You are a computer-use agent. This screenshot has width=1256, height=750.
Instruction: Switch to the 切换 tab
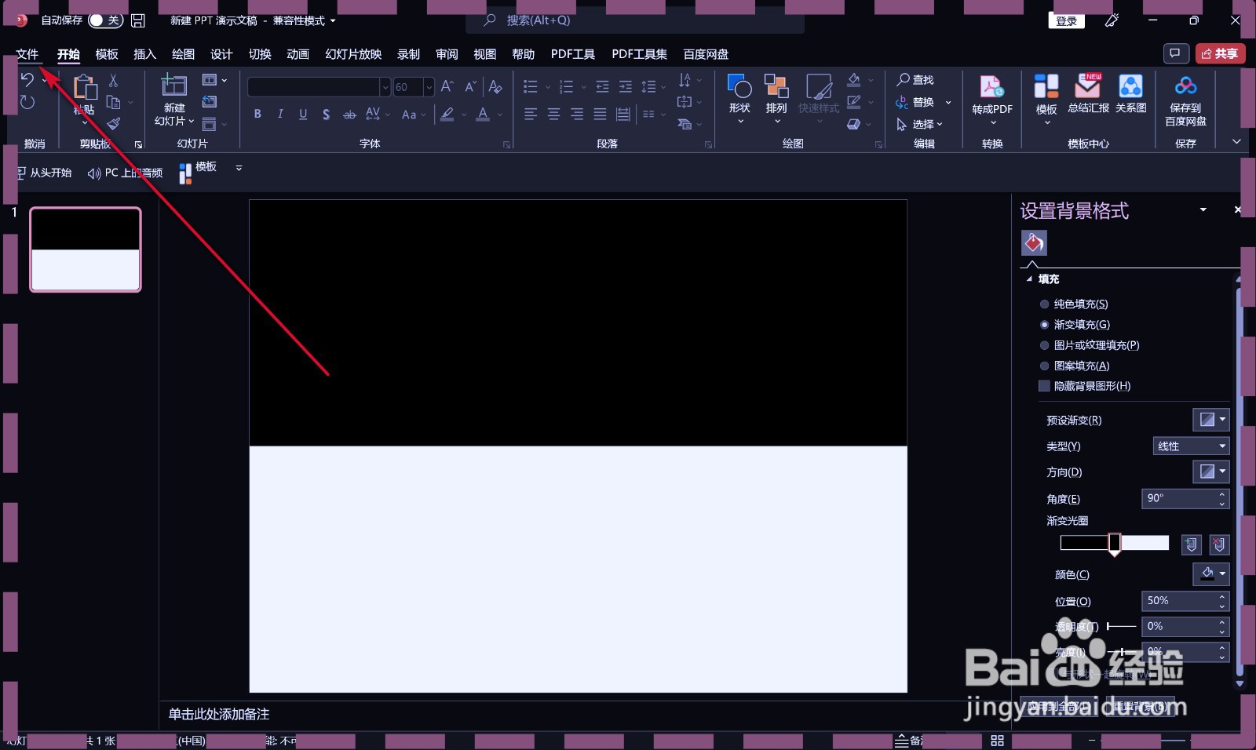click(260, 54)
